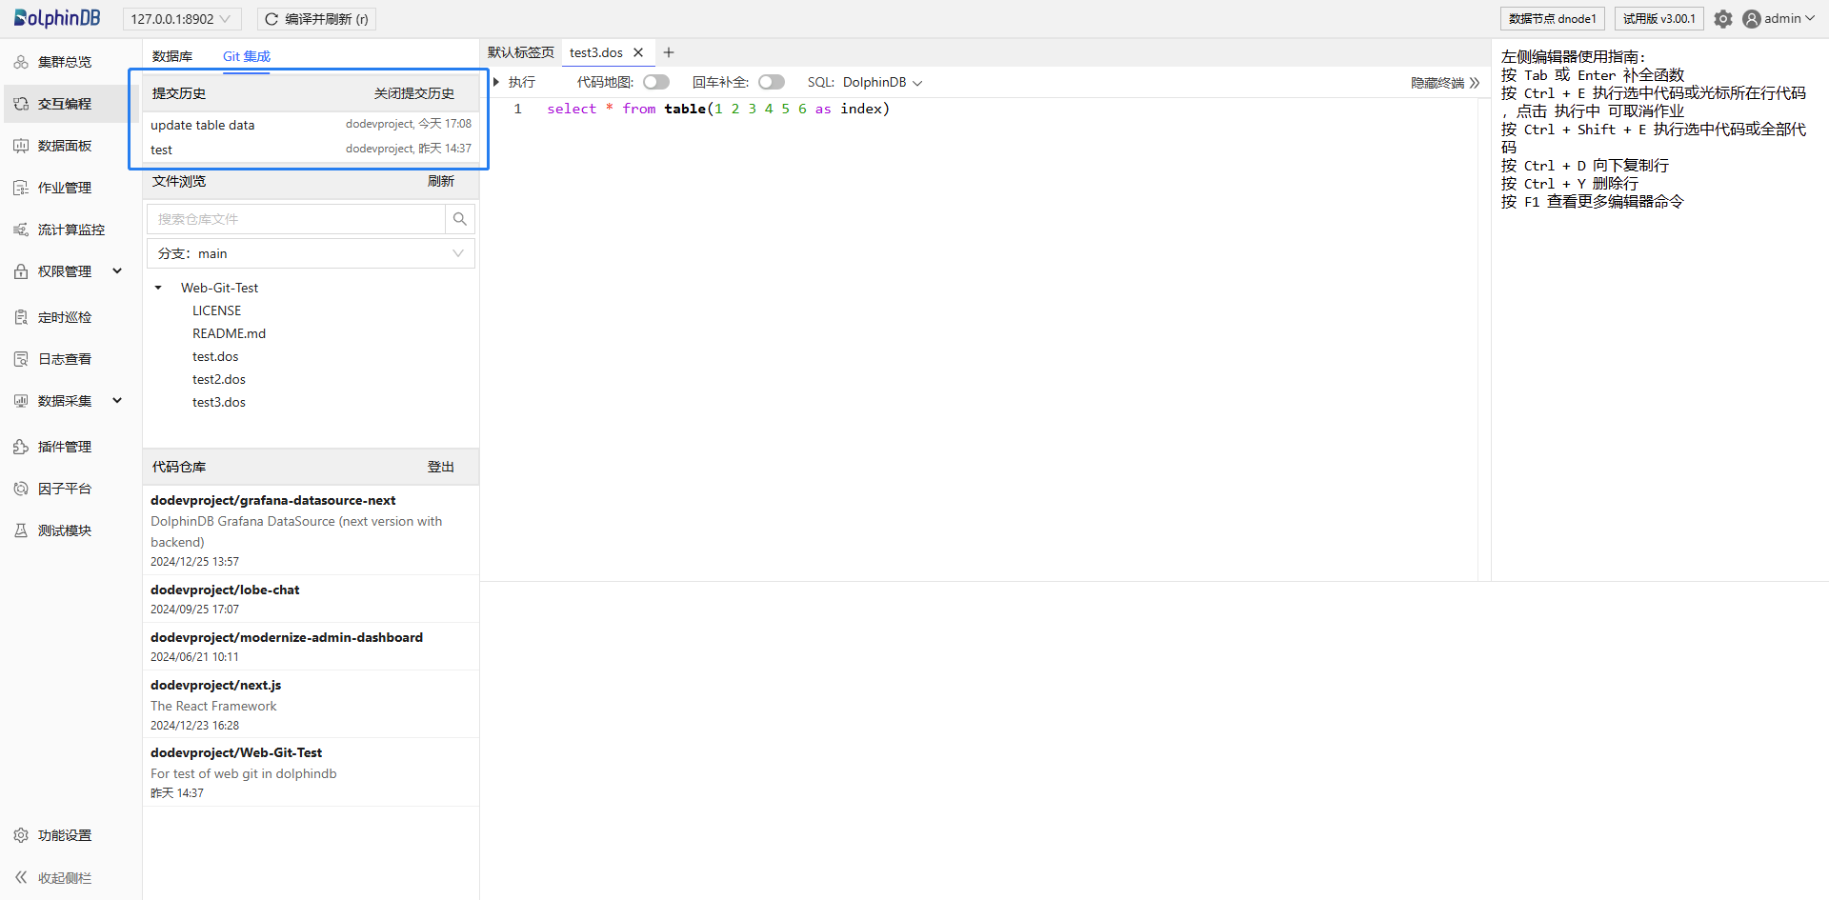This screenshot has width=1829, height=900.
Task: Collapse the Web-Git-Test tree folder
Action: (x=158, y=288)
